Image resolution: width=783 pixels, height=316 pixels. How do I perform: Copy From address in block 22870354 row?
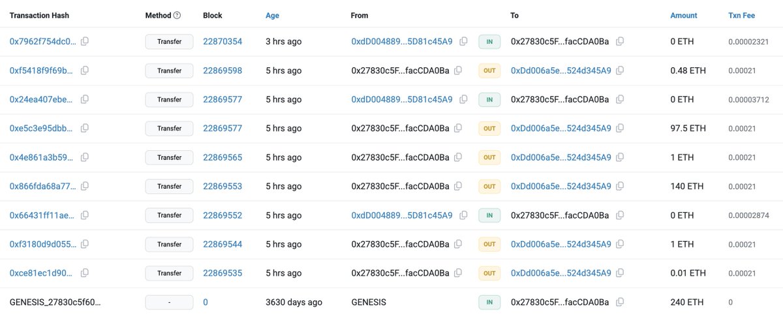point(463,41)
